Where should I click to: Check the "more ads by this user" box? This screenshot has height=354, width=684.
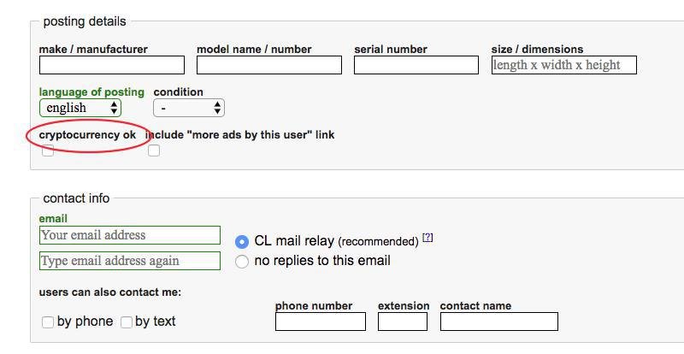(x=154, y=150)
